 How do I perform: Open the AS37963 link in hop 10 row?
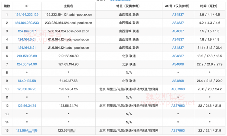tap(178, 89)
